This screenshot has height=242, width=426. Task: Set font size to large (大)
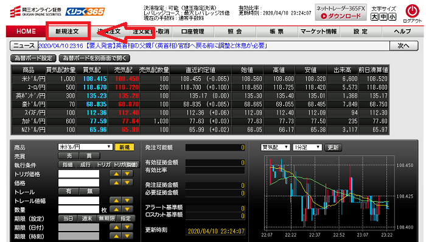[x=374, y=17]
